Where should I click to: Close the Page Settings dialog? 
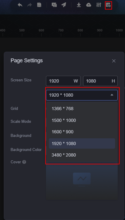tap(114, 61)
